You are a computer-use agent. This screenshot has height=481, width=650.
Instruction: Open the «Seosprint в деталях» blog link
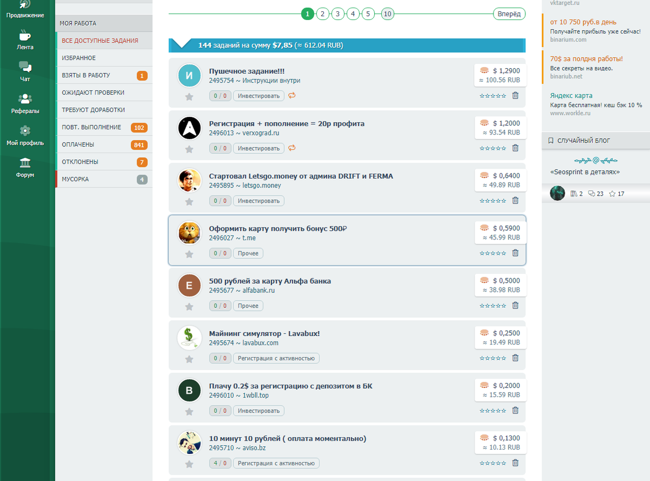tap(585, 172)
